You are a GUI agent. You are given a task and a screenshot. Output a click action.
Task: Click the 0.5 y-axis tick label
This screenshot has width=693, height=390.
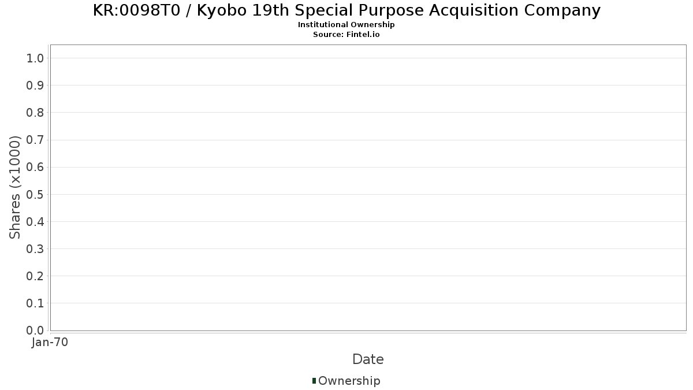tap(35, 194)
